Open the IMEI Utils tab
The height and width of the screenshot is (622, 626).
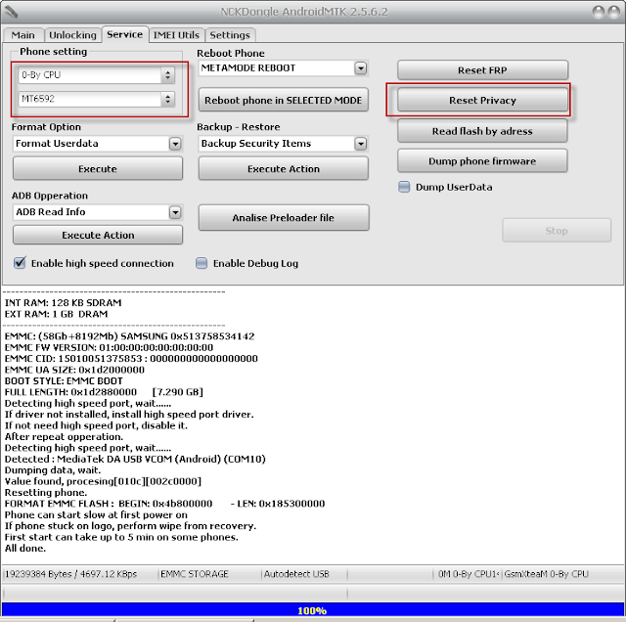(x=176, y=35)
